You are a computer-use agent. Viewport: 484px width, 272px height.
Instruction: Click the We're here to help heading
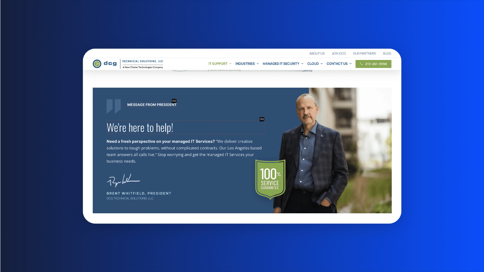[x=140, y=128]
